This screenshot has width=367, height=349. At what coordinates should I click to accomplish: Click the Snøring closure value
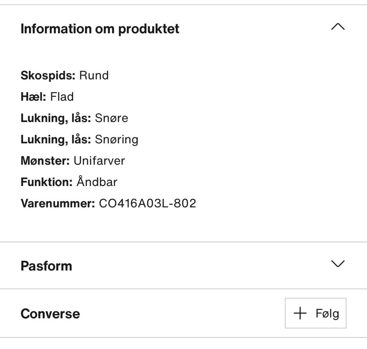coord(116,140)
